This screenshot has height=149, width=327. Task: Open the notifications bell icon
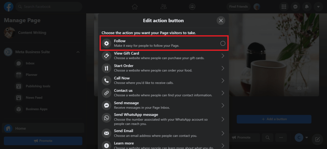click(x=307, y=7)
